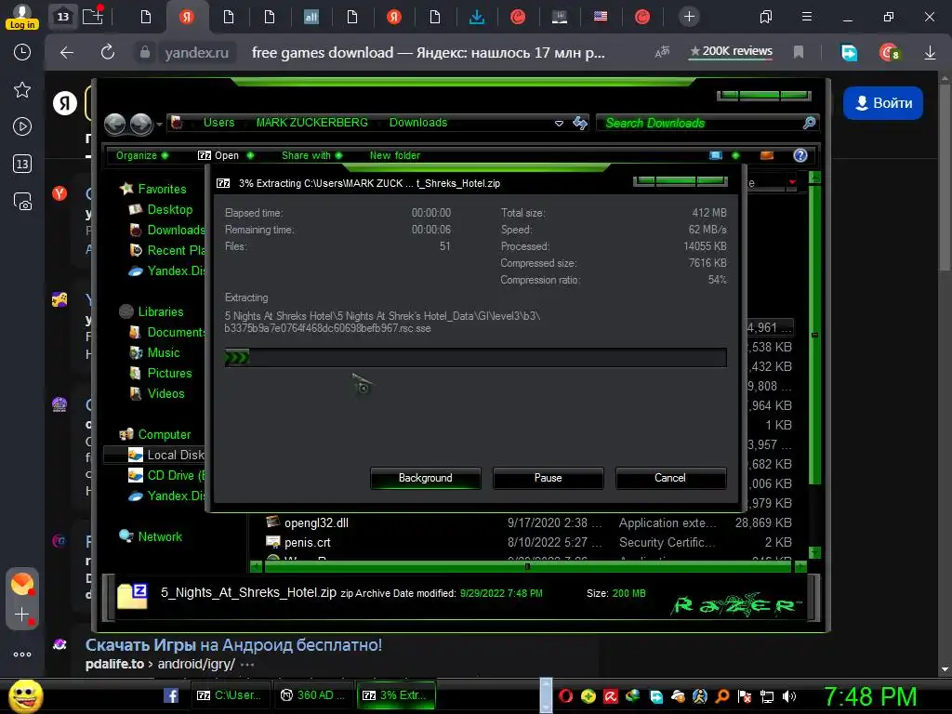The width and height of the screenshot is (952, 714).
Task: Click the site lock padlock icon
Action: (144, 53)
